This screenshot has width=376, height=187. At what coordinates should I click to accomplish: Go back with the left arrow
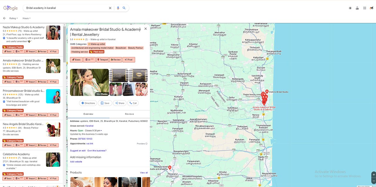click(4, 18)
